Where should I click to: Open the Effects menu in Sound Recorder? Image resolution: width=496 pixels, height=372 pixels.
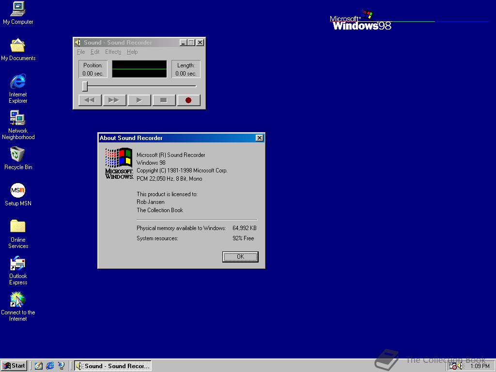[113, 52]
